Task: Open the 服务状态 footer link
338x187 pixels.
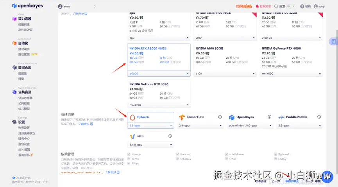Action: coord(18,182)
